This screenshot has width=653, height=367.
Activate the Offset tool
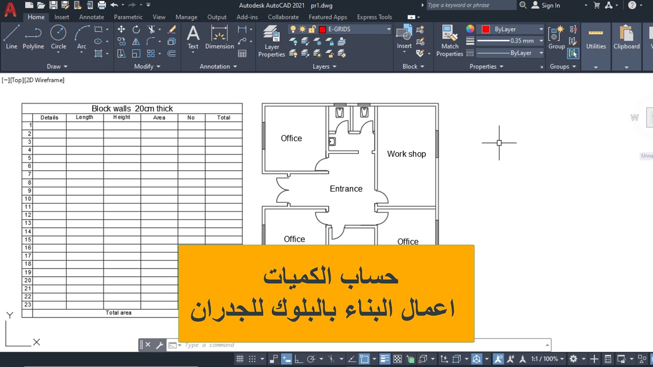[x=172, y=54]
